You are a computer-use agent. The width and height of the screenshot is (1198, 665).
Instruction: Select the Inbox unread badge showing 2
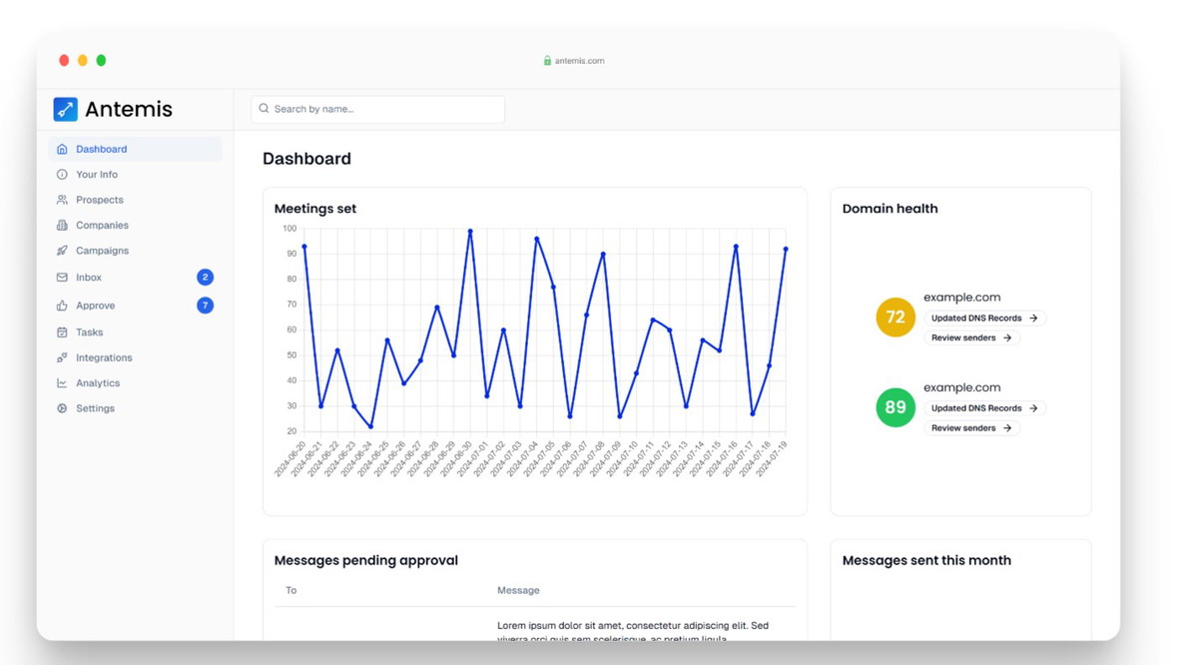[x=205, y=278]
